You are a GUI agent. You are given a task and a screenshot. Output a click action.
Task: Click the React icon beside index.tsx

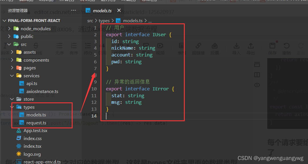pos(19,146)
